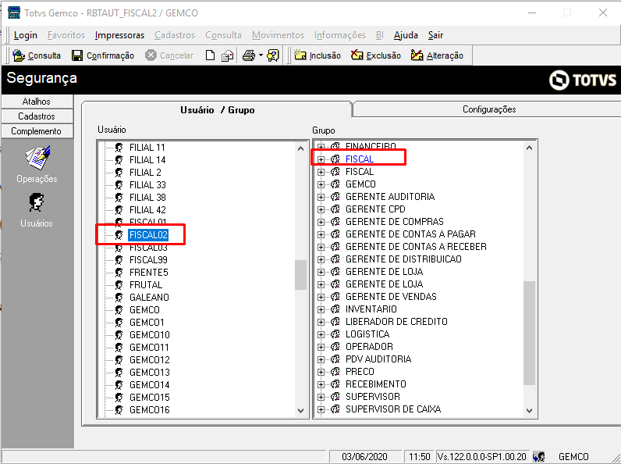The image size is (621, 464).
Task: Click the user icon beside FRUTAL
Action: coord(119,285)
